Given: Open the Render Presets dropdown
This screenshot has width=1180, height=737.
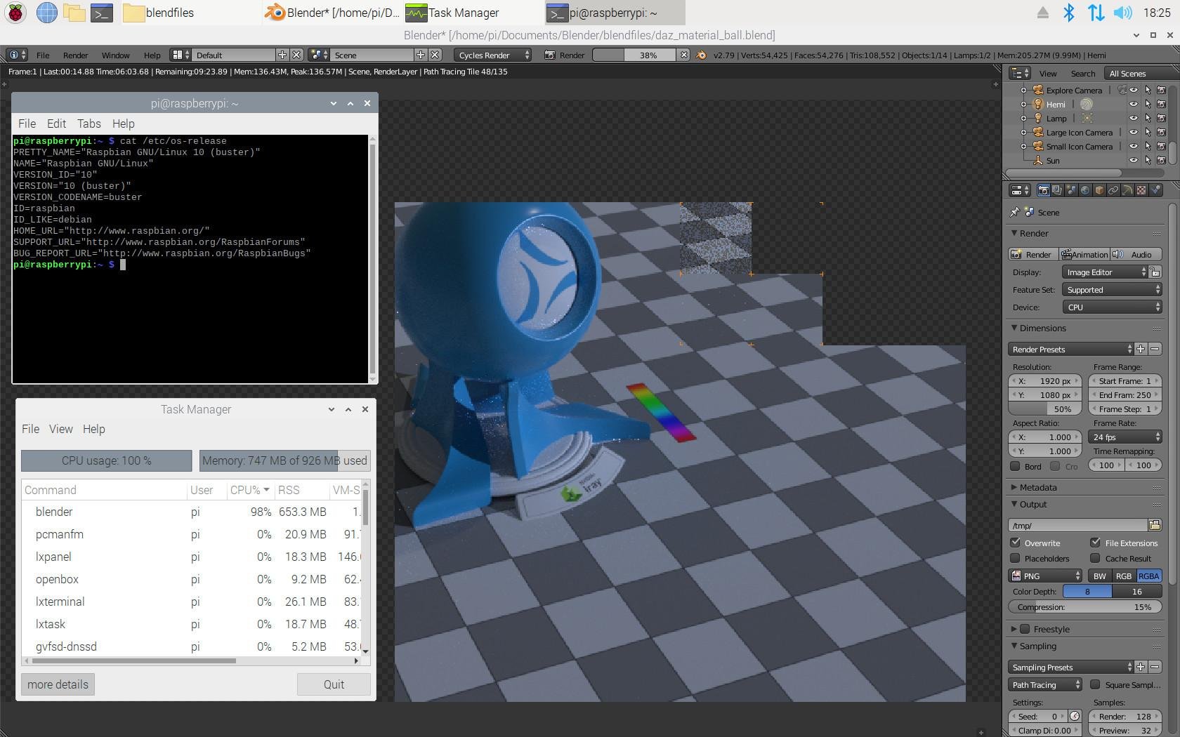Looking at the screenshot, I should 1070,350.
